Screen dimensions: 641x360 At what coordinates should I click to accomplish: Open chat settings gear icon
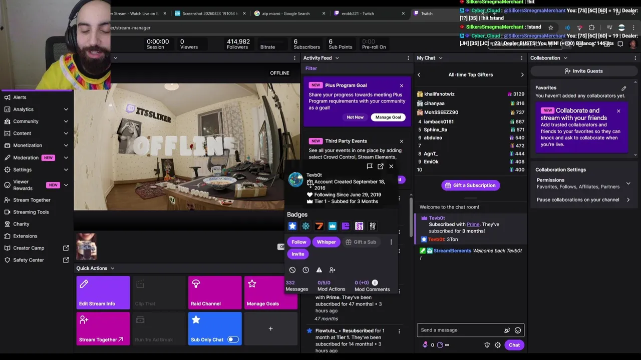click(x=498, y=345)
